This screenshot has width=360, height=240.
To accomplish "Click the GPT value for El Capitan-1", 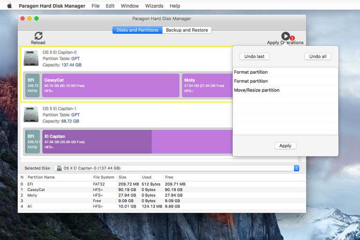I will 75,115.
